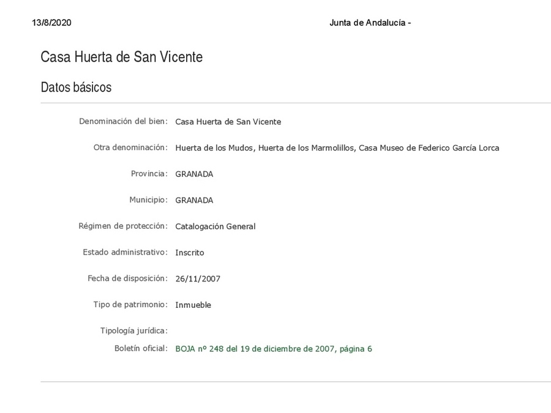Select the Fecha de disposición label
Viewport: 551px width, 413px height.
click(x=127, y=278)
